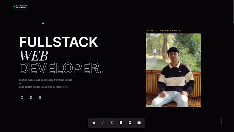234x132 pixels.
Task: Click the SCROLL indicator arrow
Action: pos(221,126)
